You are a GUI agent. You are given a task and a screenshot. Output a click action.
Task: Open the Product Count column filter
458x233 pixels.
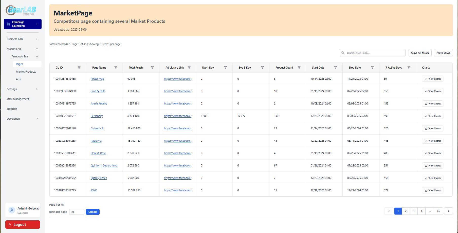pos(299,68)
